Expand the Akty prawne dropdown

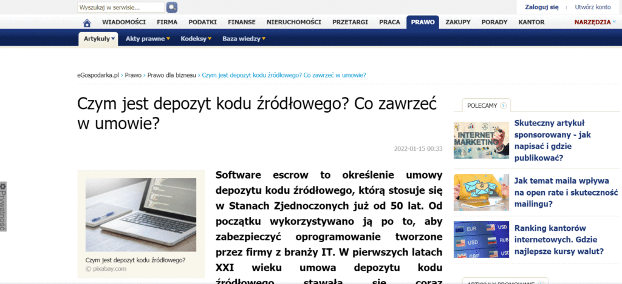[x=147, y=39]
